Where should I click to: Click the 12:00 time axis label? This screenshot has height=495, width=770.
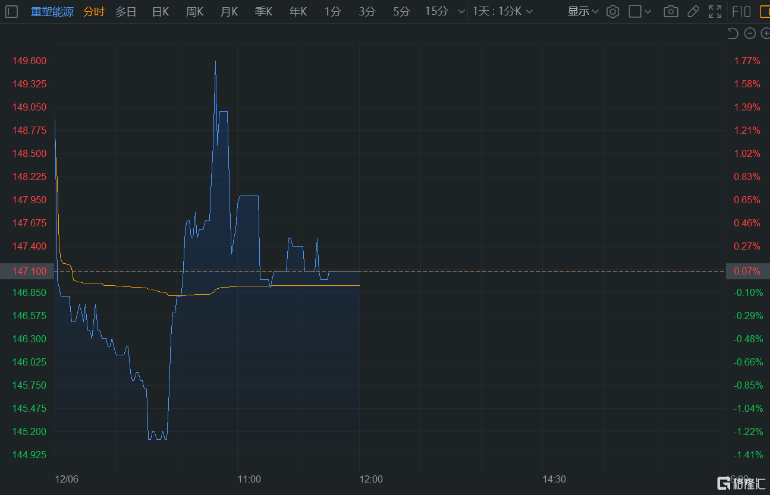tap(371, 479)
